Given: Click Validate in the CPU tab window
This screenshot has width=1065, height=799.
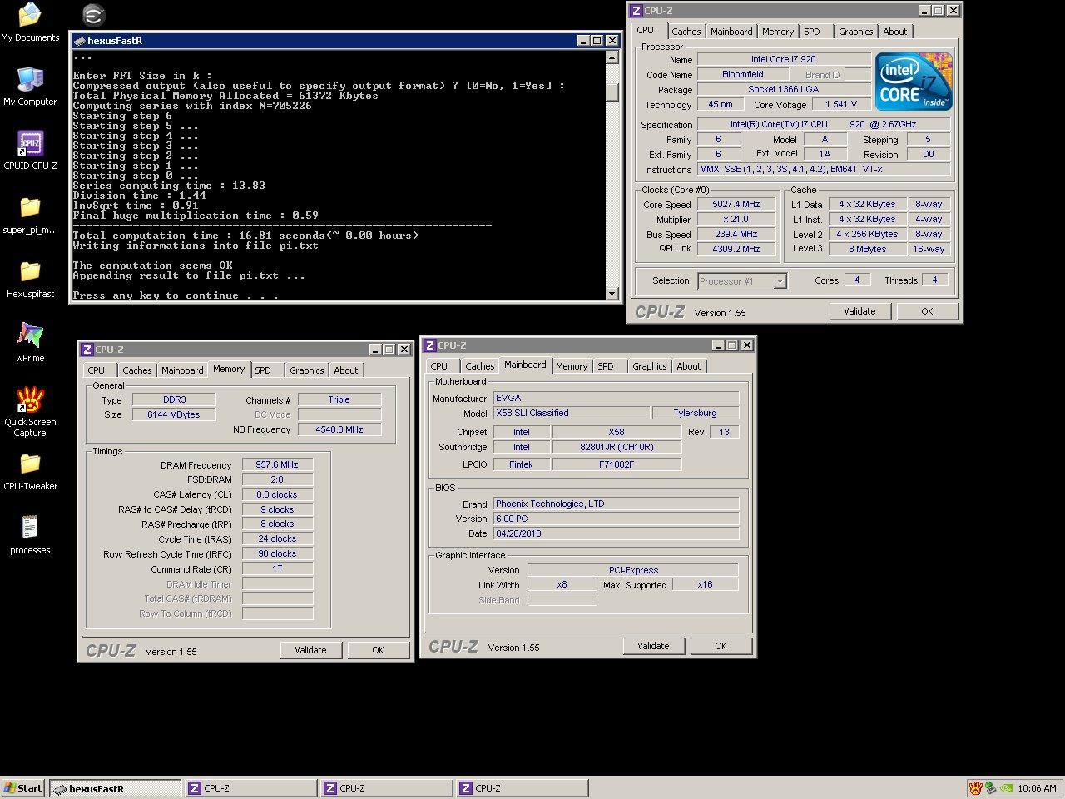Looking at the screenshot, I should click(859, 311).
